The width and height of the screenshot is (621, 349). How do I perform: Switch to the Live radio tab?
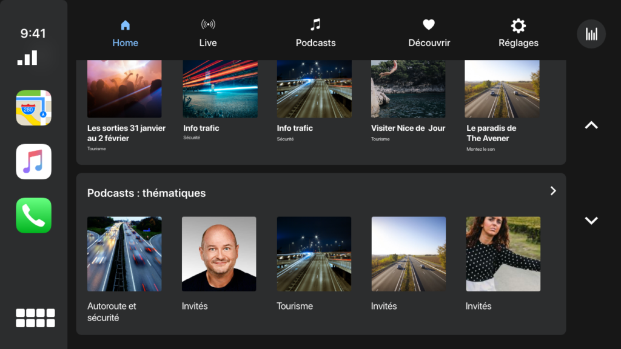click(x=208, y=34)
